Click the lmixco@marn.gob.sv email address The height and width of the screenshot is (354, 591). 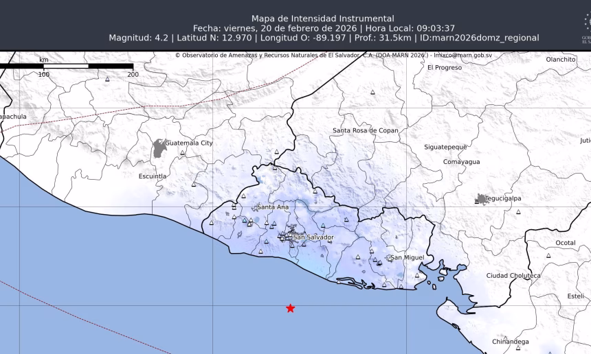[x=462, y=55]
